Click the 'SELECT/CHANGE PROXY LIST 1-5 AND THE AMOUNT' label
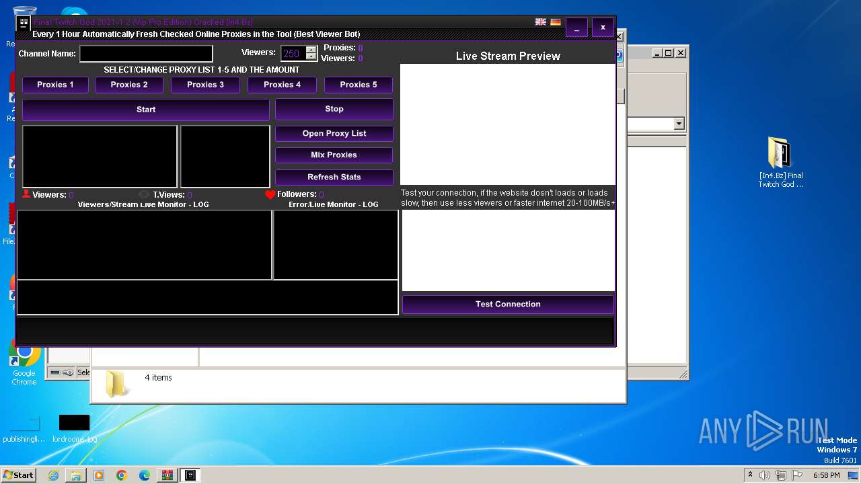861x484 pixels. point(202,70)
